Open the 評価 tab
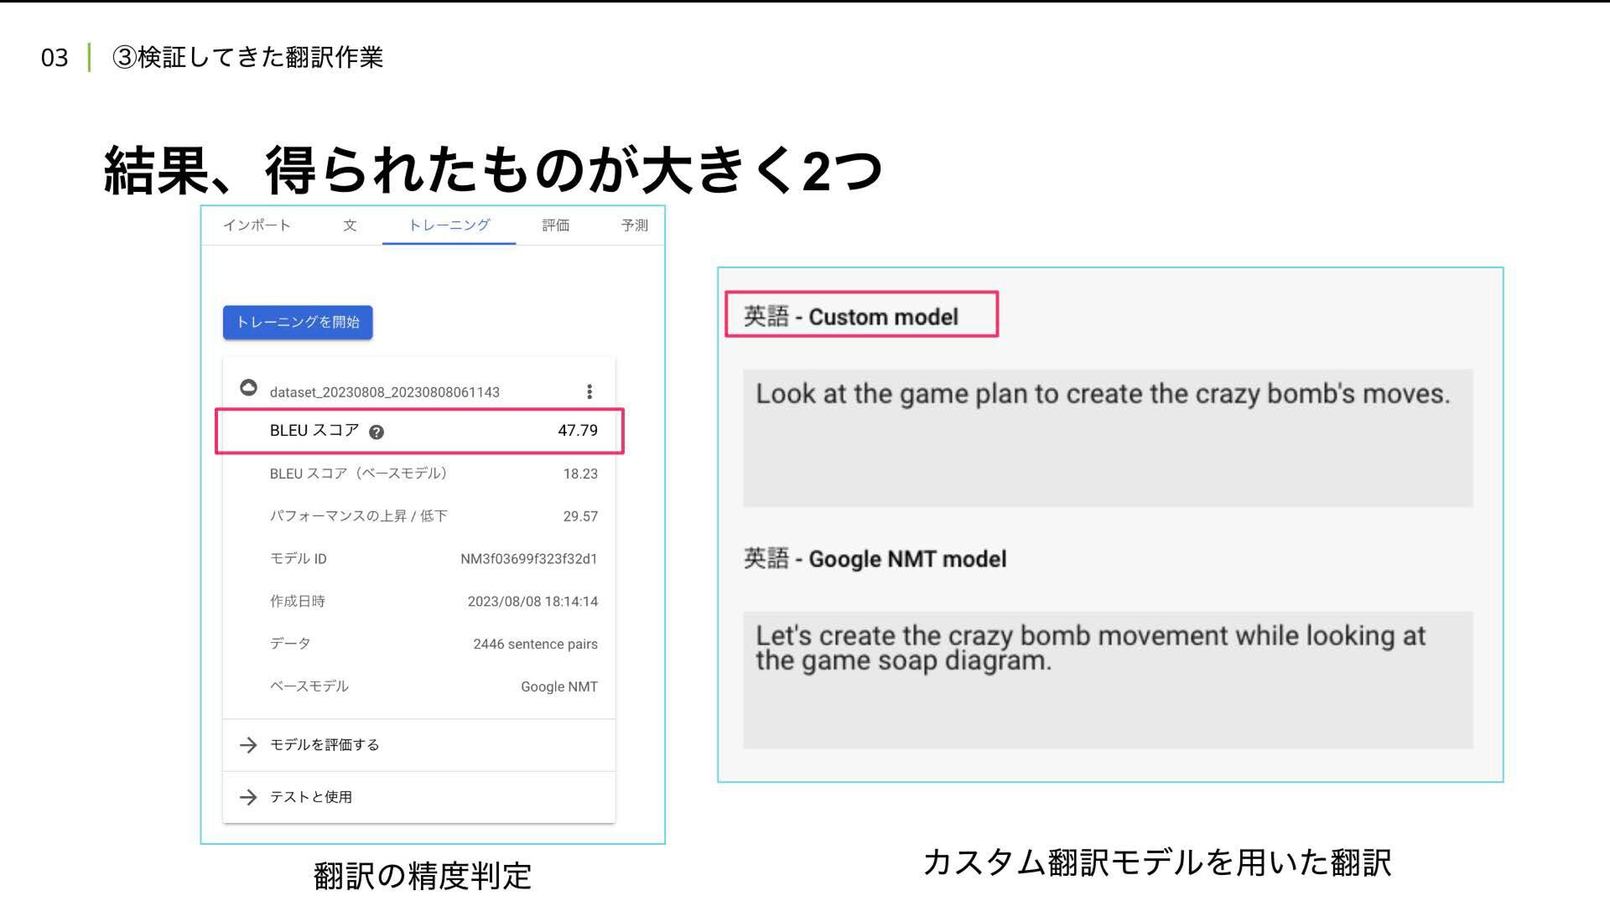Screen dimensions: 1610x906 tap(555, 225)
